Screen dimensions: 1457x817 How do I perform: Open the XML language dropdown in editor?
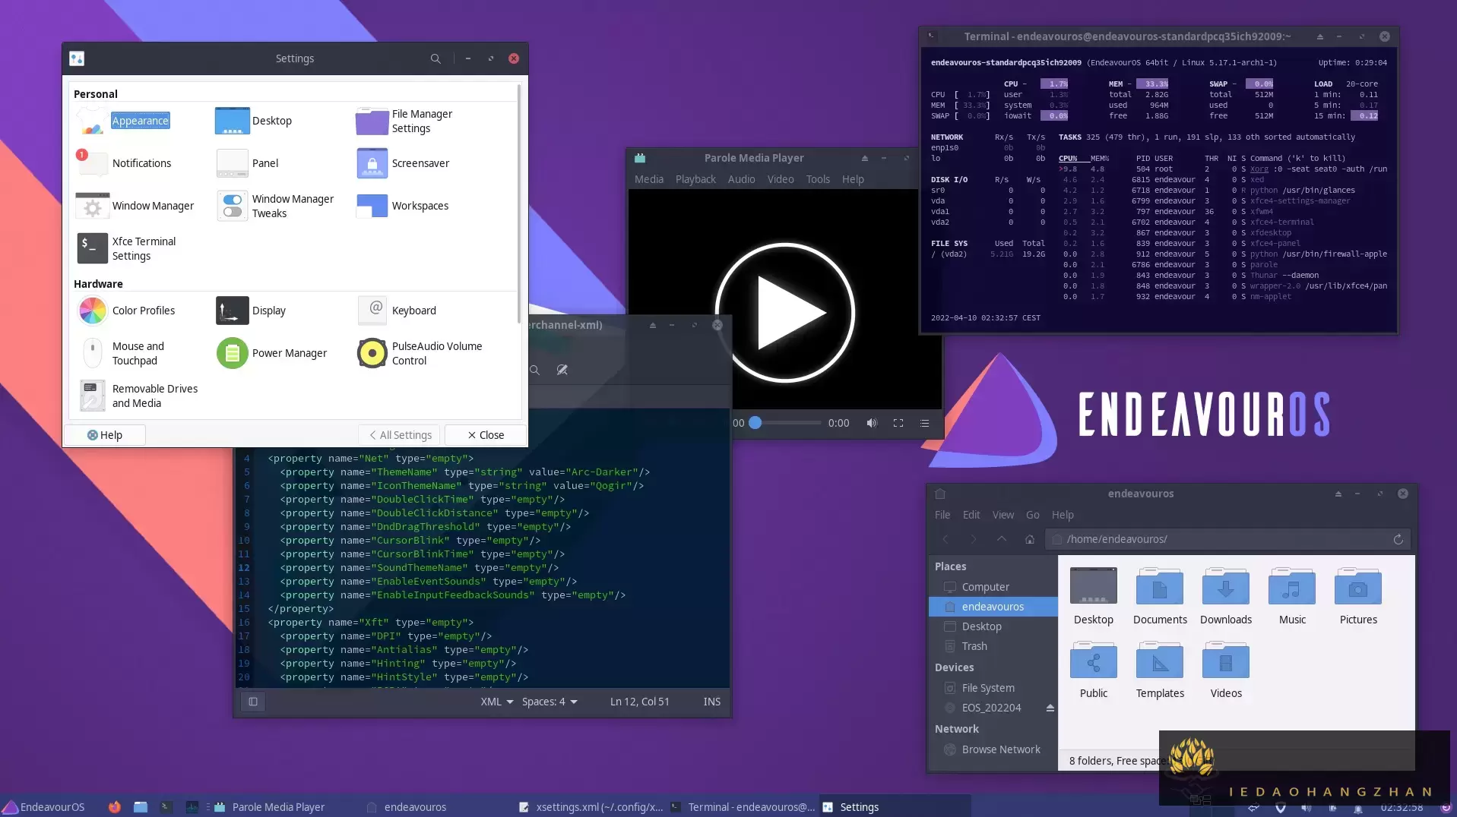pos(497,702)
